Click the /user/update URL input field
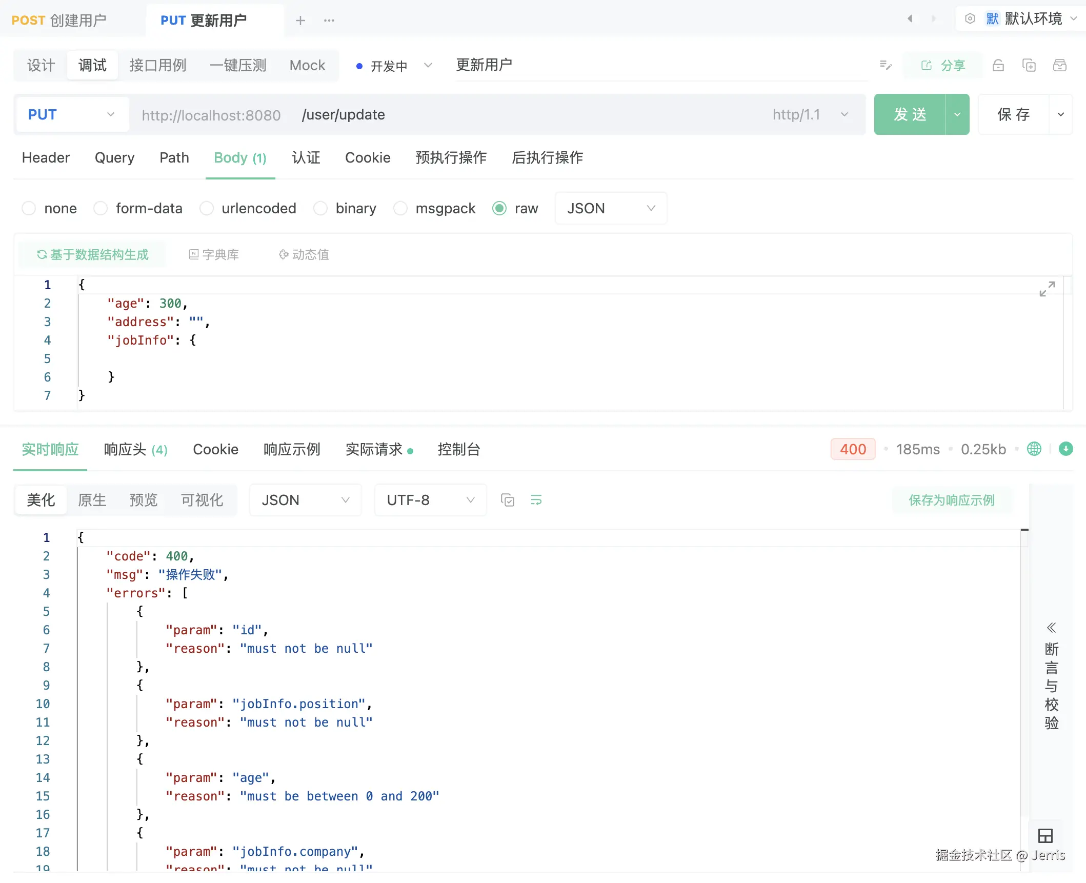The width and height of the screenshot is (1086, 883). 513,114
